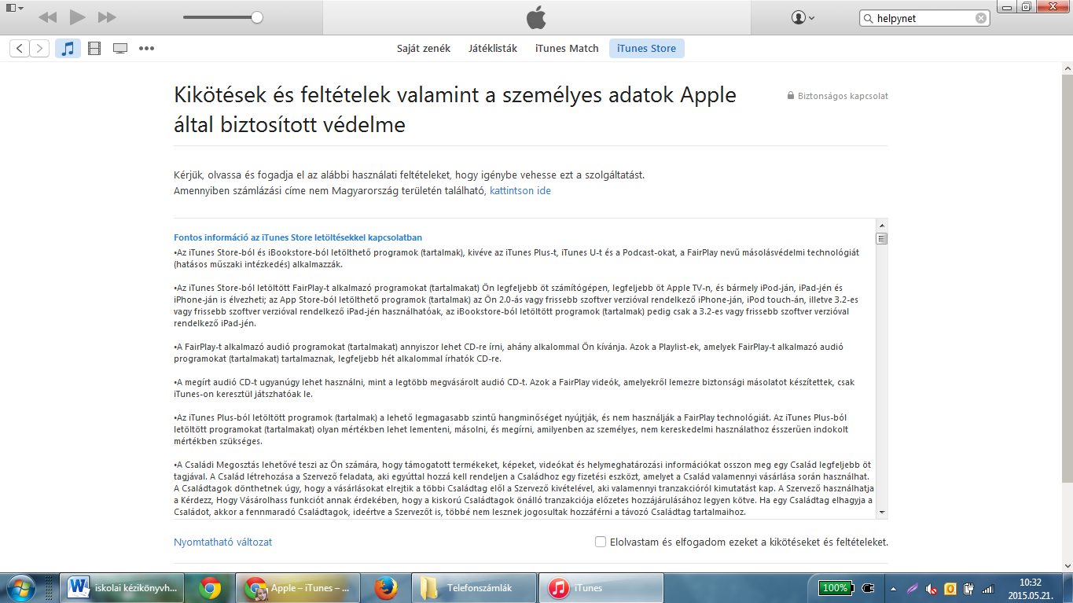
Task: Open the Telefonszámlák folder taskbar item
Action: point(472,587)
